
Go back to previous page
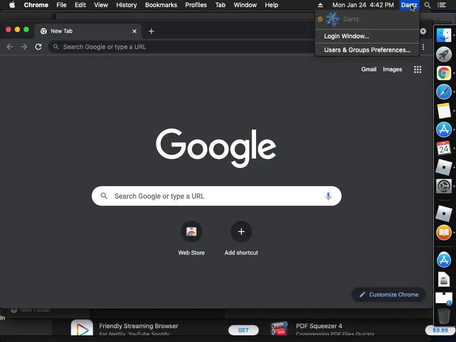(x=10, y=47)
